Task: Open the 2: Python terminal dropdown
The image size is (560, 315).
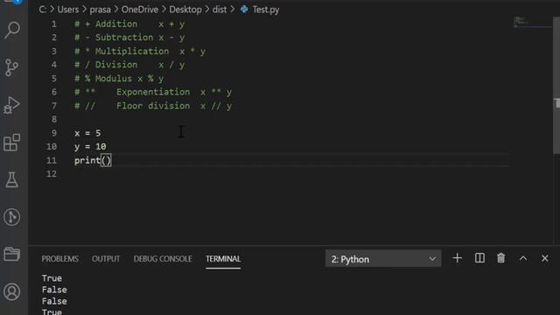Action: pyautogui.click(x=383, y=259)
